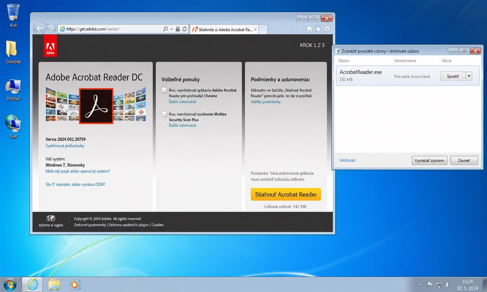Open File Explorer from taskbar

pyautogui.click(x=54, y=284)
